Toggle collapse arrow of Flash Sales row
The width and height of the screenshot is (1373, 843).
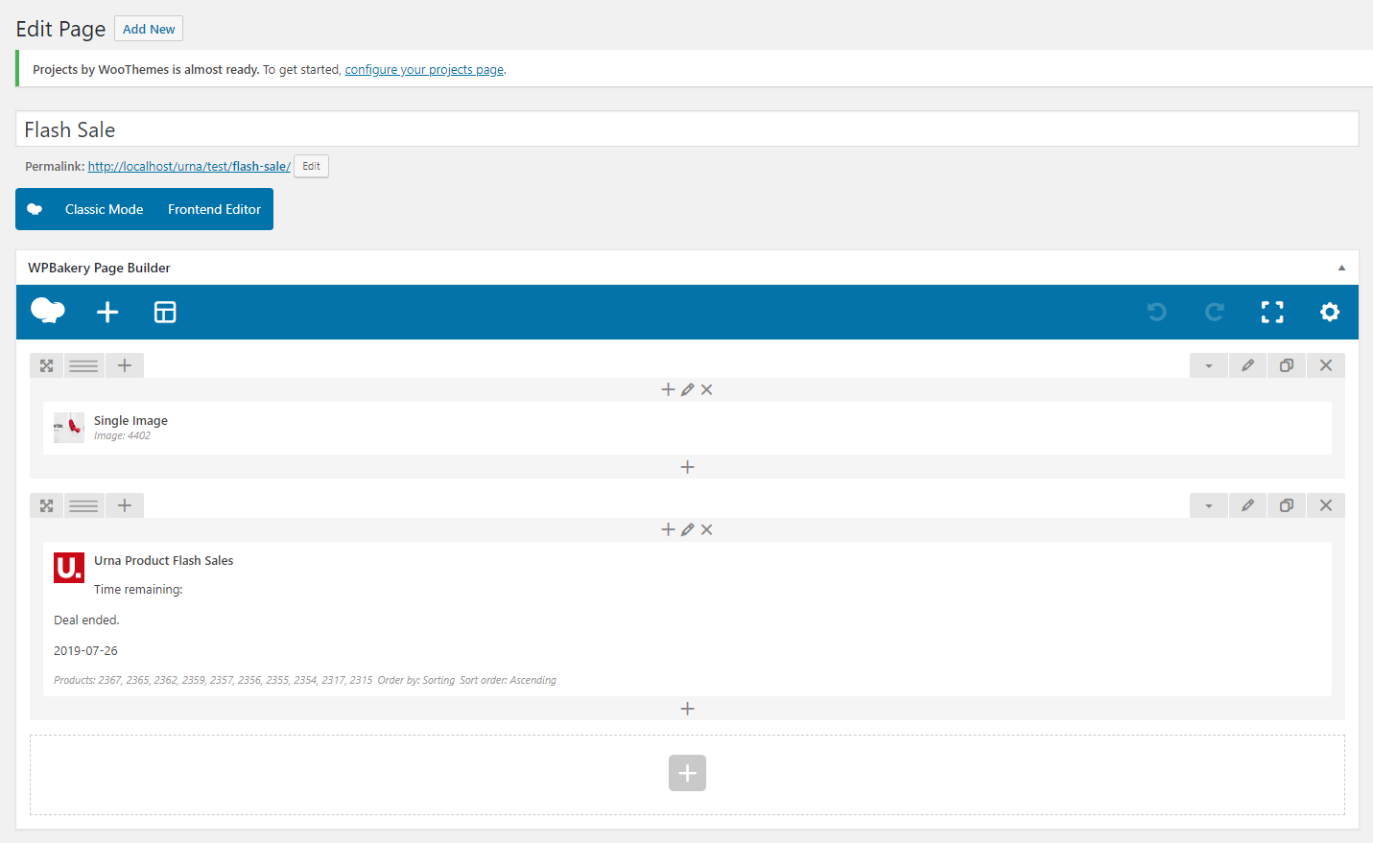point(1209,505)
